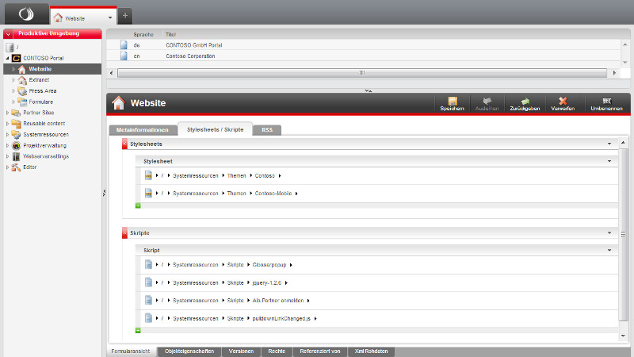Click the Umbenennen rename icon
The image size is (634, 357).
pos(607,102)
